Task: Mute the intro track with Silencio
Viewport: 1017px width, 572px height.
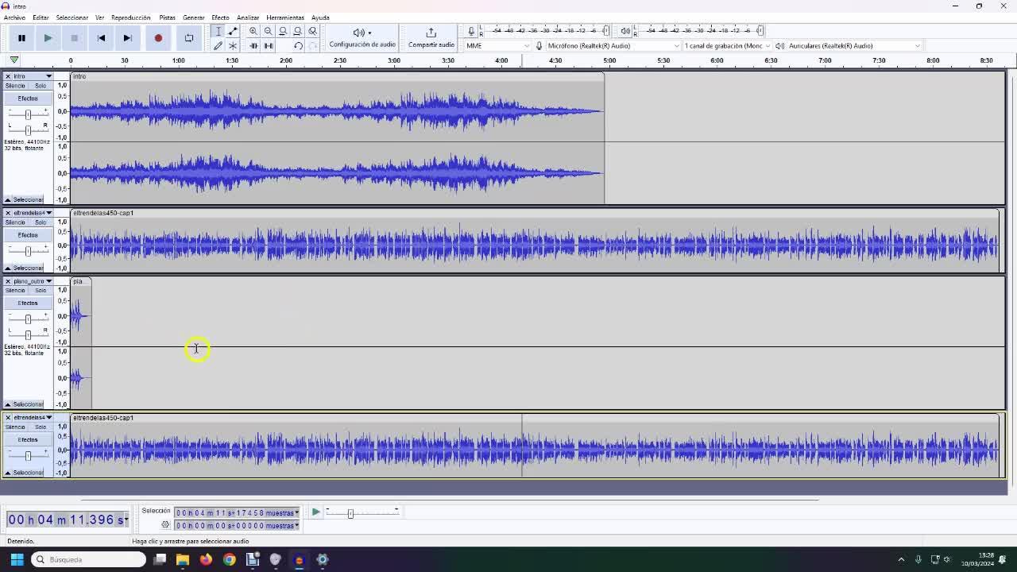Action: [x=15, y=86]
